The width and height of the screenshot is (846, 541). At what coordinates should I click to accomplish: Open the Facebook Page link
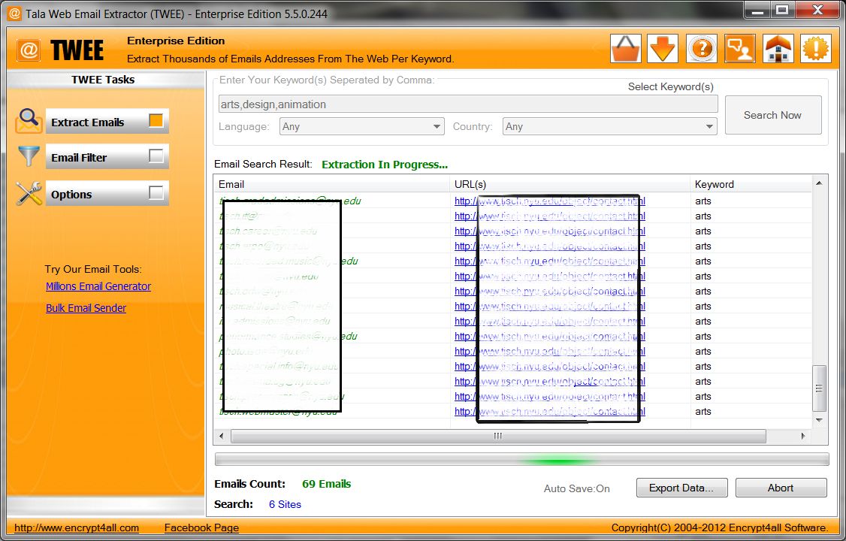202,527
